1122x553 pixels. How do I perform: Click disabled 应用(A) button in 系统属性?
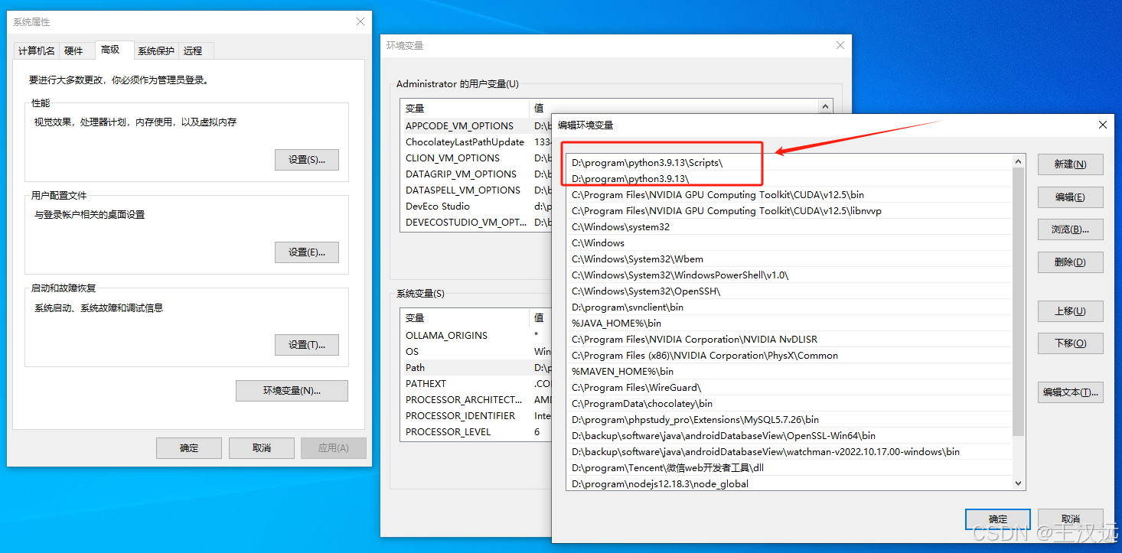point(334,448)
